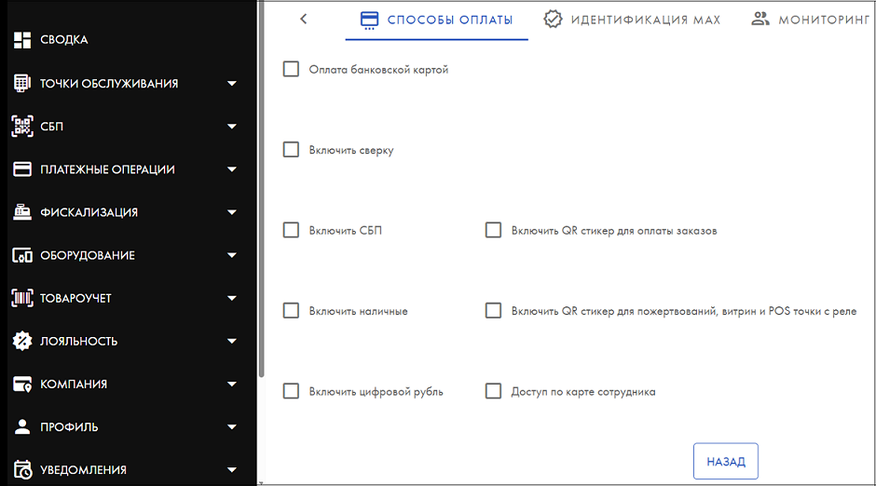Click the Уведомления calendar clock icon
The width and height of the screenshot is (876, 486).
[21, 470]
